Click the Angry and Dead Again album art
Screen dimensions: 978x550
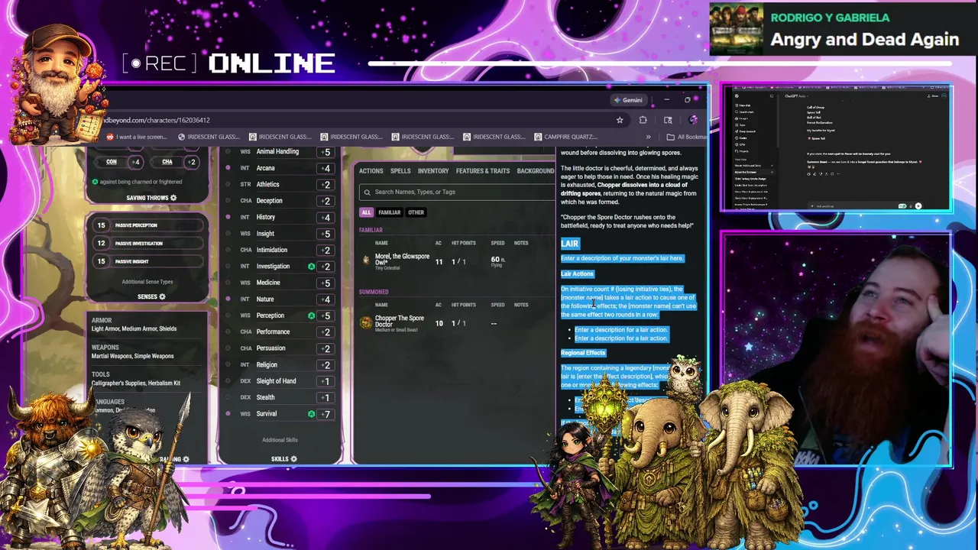(737, 30)
